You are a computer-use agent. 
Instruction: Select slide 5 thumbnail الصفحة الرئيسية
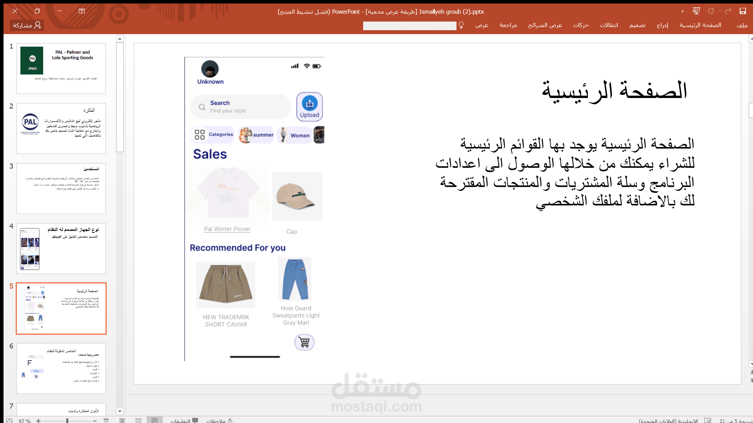pos(61,308)
